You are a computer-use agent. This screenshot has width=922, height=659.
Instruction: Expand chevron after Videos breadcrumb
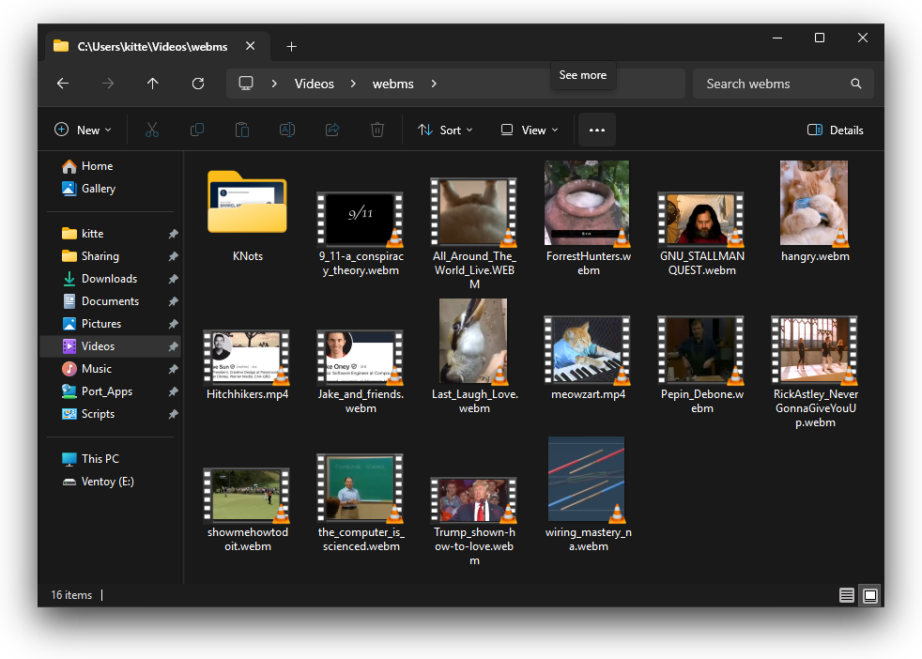tap(353, 84)
